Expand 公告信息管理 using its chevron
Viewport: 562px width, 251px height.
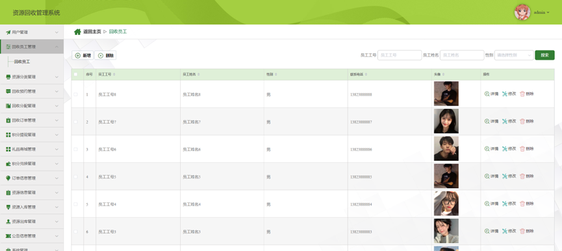(x=57, y=236)
